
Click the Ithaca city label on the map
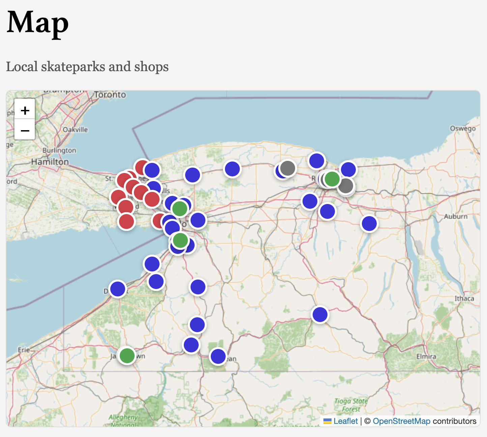click(464, 298)
